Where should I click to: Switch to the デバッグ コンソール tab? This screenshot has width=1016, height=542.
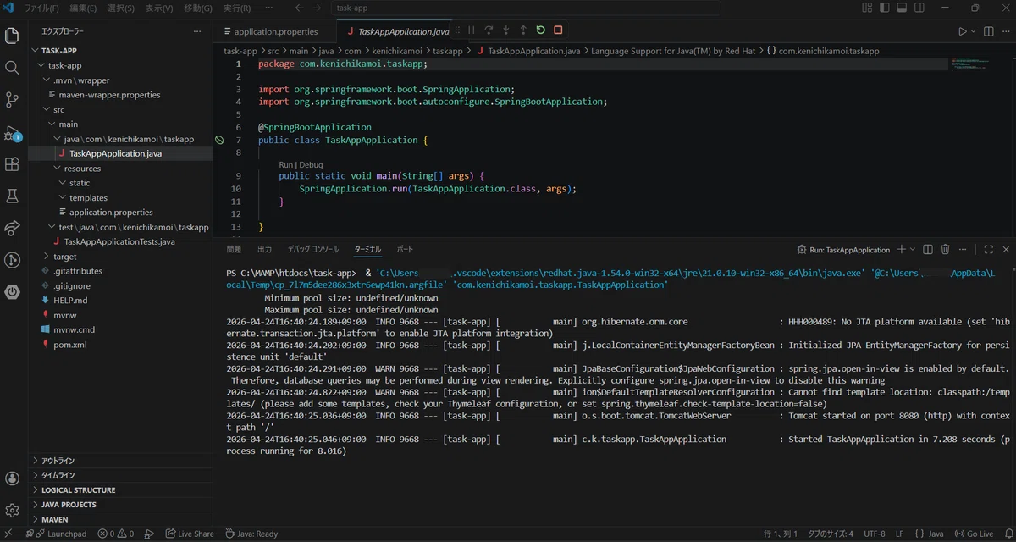(312, 249)
